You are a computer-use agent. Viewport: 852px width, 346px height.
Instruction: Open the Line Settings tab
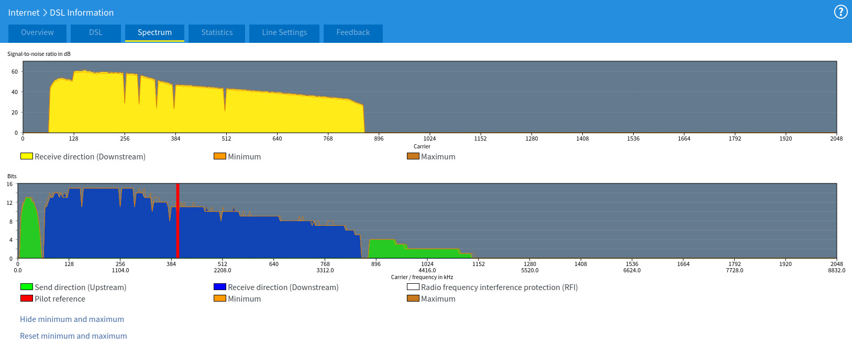(x=284, y=33)
